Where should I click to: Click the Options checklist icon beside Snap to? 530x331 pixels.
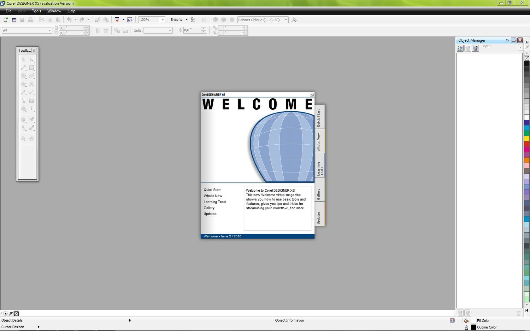pos(193,20)
